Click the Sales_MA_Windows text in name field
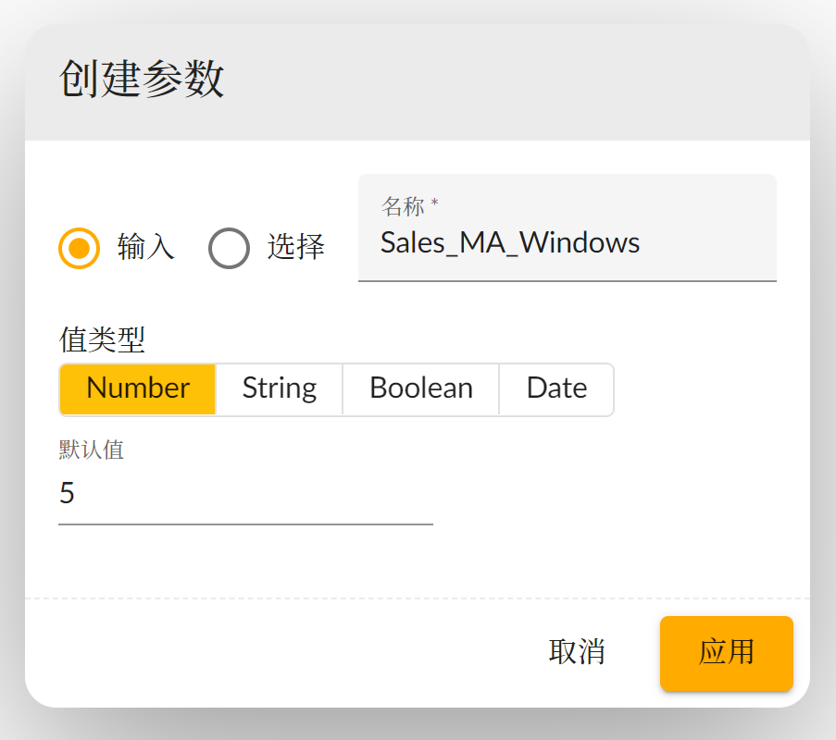The image size is (836, 740). [510, 242]
